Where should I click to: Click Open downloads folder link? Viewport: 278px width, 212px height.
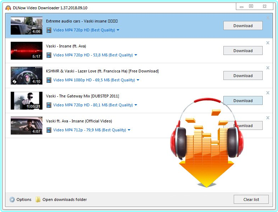pos(65,200)
